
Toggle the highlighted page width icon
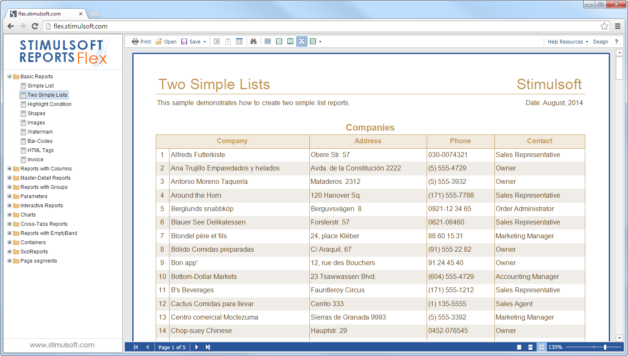coord(301,41)
